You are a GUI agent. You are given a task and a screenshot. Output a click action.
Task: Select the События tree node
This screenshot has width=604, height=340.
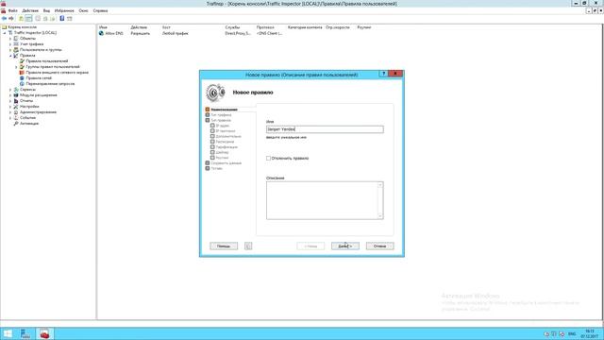click(x=27, y=117)
